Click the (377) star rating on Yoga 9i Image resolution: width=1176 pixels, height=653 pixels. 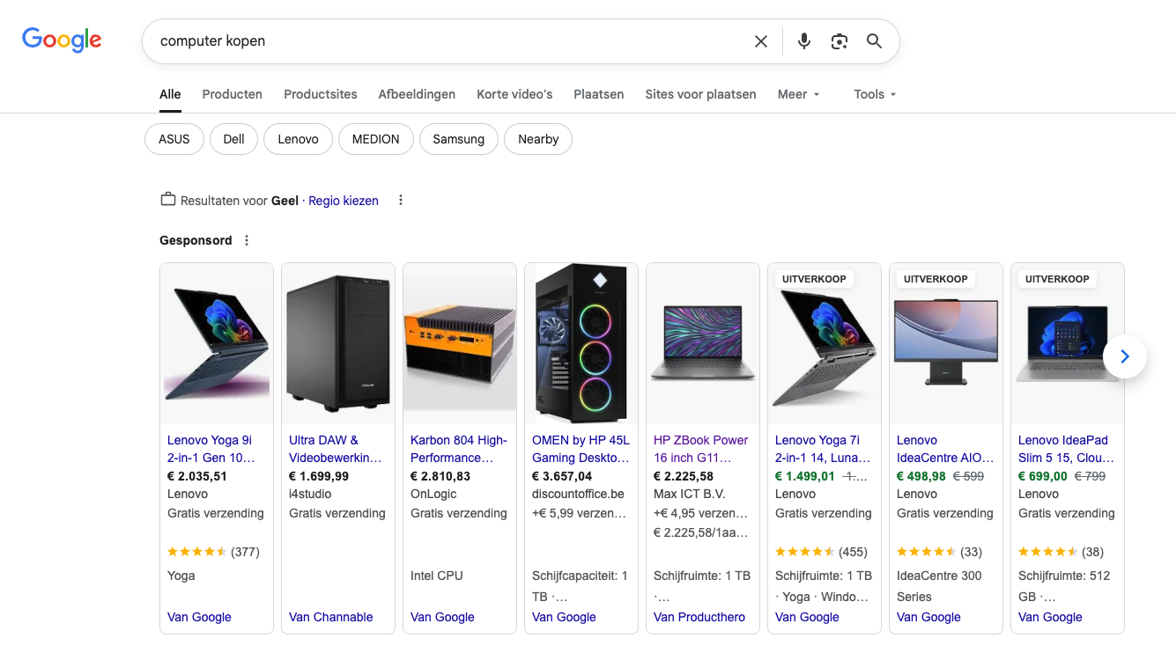point(213,552)
